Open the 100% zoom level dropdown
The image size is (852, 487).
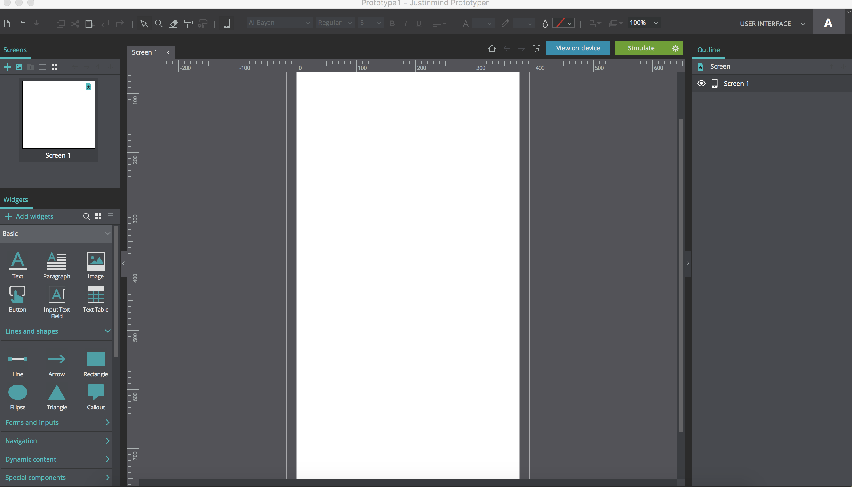(x=644, y=23)
